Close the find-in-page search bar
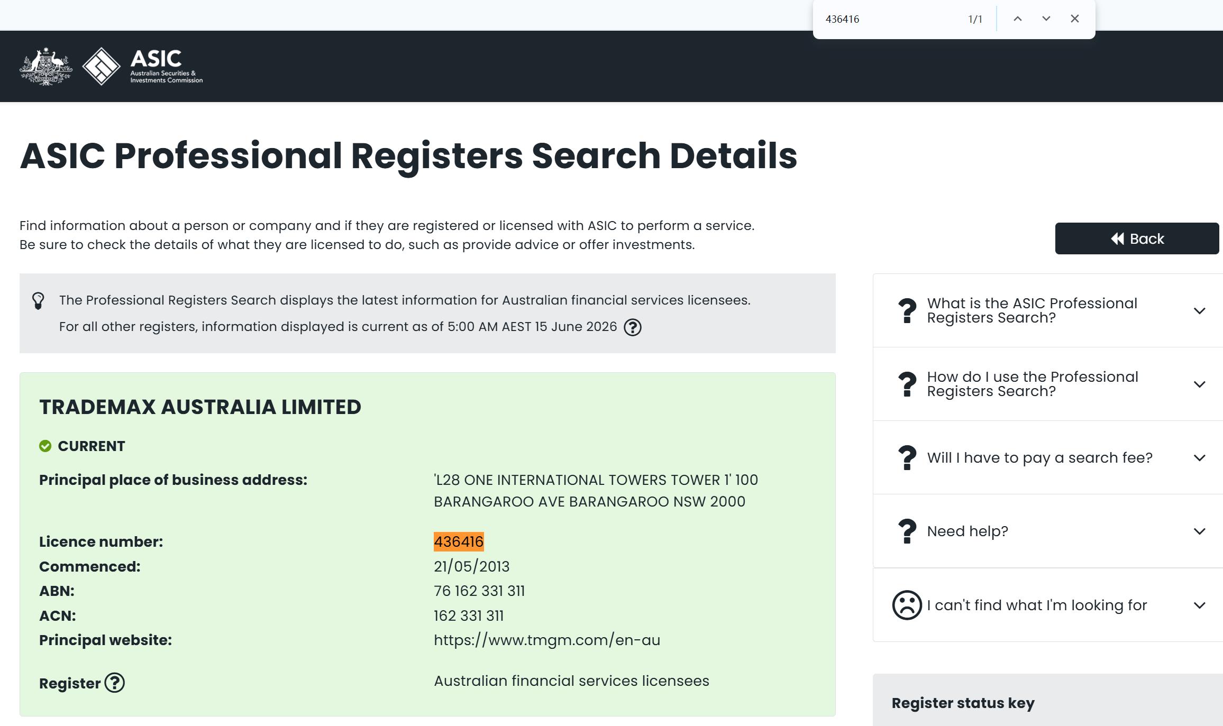 [1075, 19]
